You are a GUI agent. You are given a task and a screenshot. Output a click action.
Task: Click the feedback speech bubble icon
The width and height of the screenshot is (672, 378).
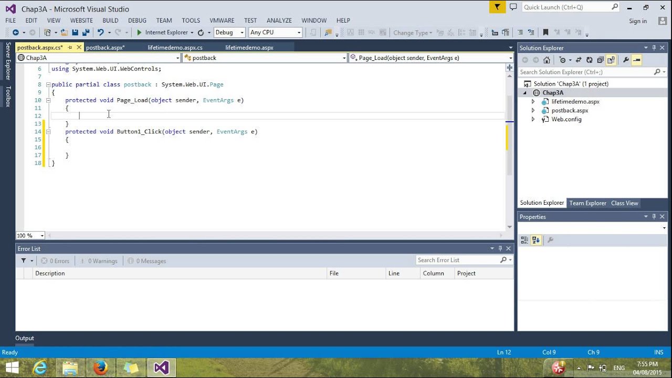tap(513, 7)
